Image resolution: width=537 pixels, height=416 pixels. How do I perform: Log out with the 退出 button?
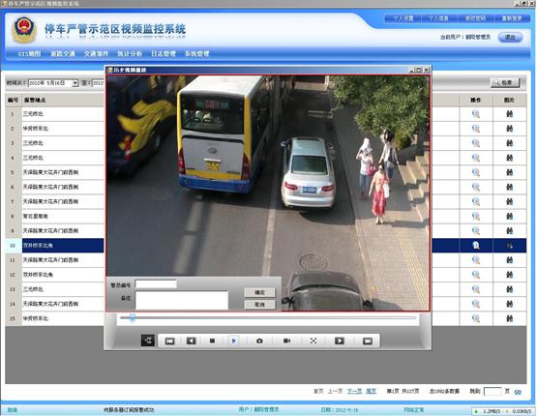(x=510, y=37)
